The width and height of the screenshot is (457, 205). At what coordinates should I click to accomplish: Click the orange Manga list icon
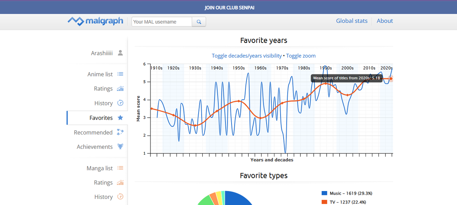[x=120, y=168]
